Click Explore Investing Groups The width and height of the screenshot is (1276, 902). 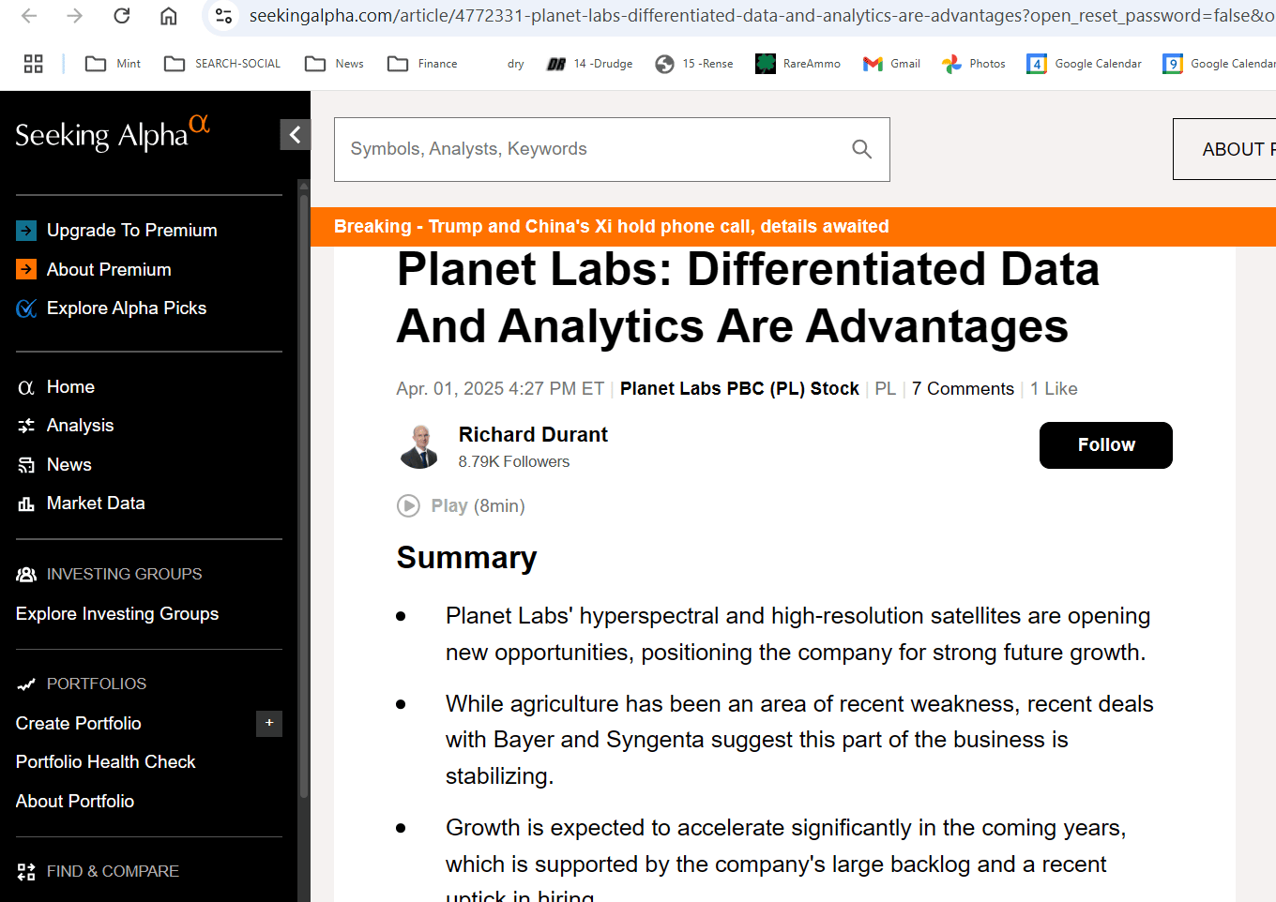click(x=117, y=614)
